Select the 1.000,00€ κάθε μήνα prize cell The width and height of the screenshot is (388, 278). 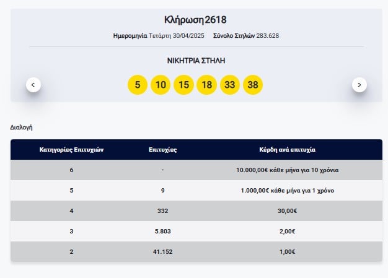288,191
